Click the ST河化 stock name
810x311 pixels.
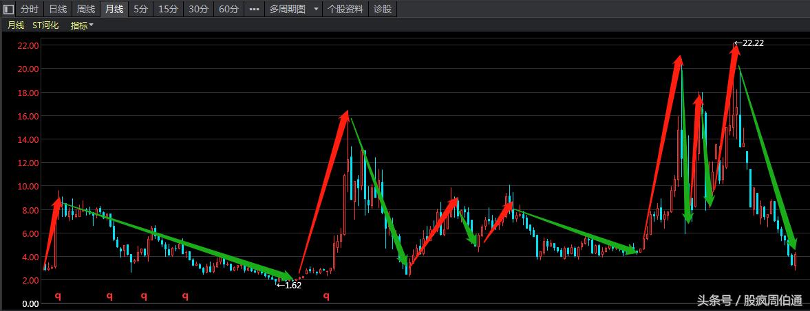(45, 25)
